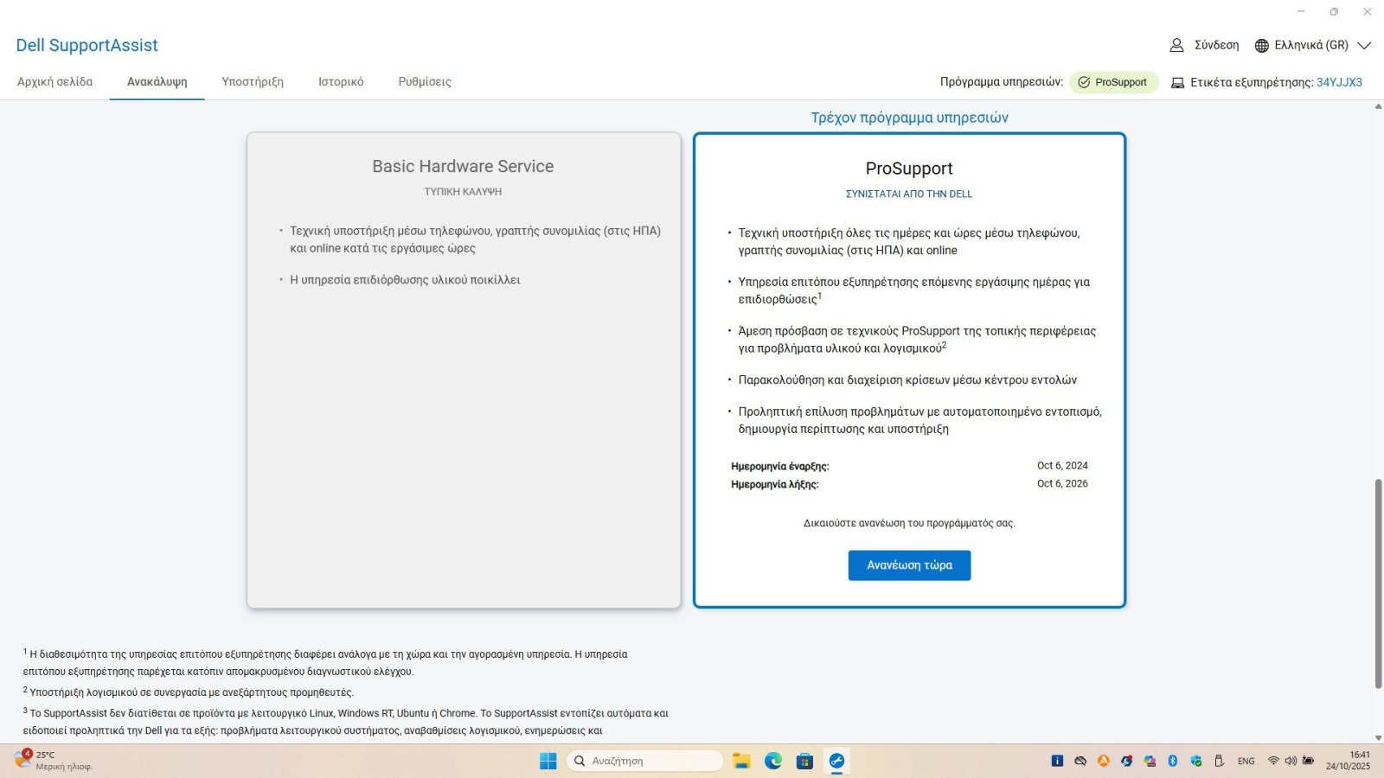Click the globe language icon
Screen dimensions: 1384x778
[x=1261, y=45]
